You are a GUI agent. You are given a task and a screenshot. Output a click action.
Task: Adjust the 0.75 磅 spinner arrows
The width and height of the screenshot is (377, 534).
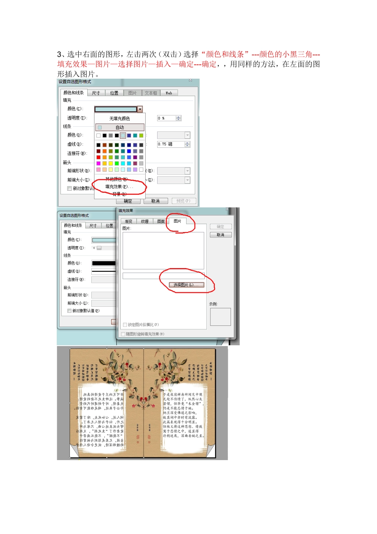[188, 144]
